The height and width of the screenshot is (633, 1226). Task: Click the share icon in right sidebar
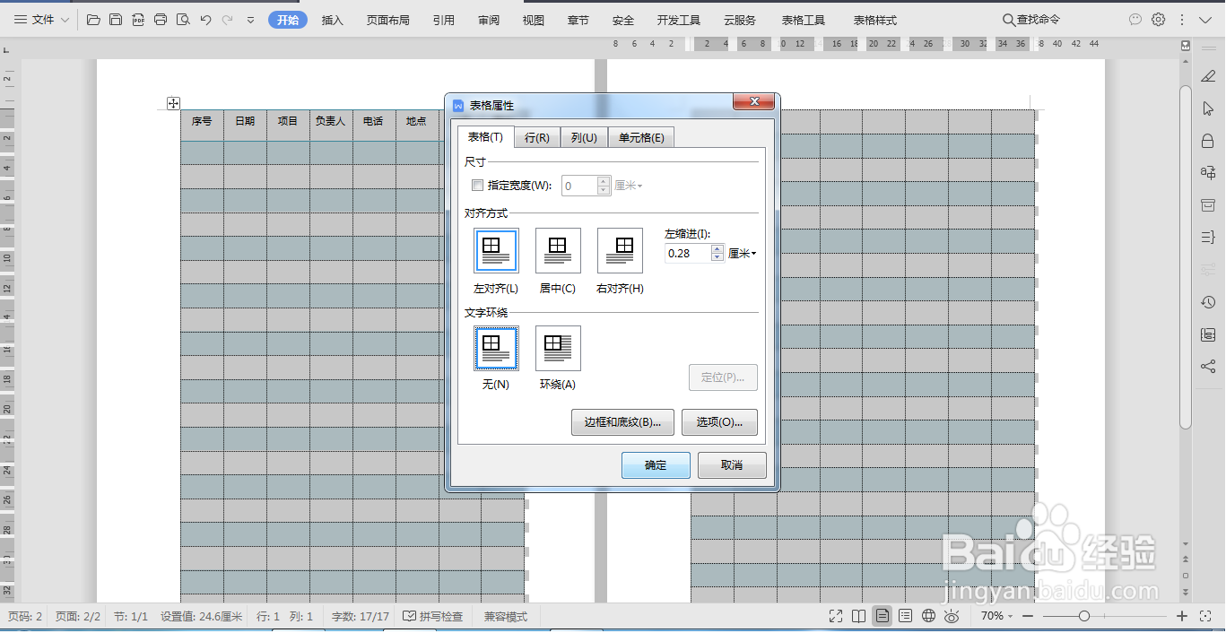point(1208,367)
